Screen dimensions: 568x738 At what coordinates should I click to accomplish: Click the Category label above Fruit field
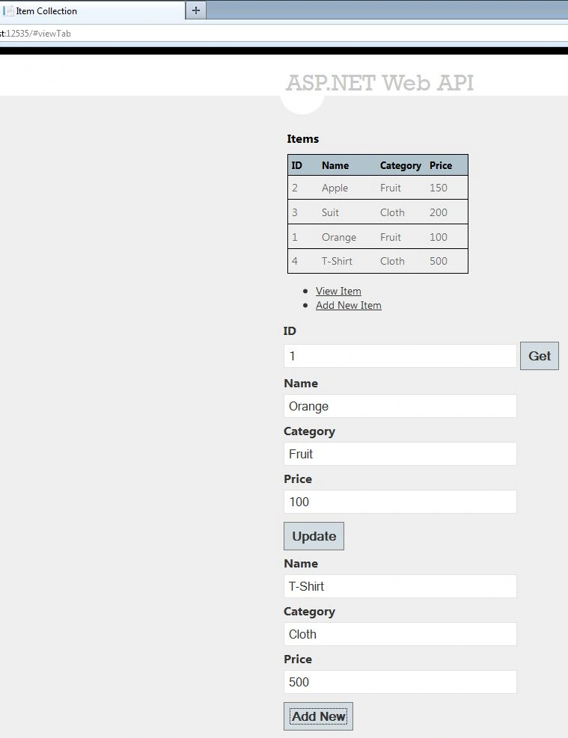click(x=309, y=431)
